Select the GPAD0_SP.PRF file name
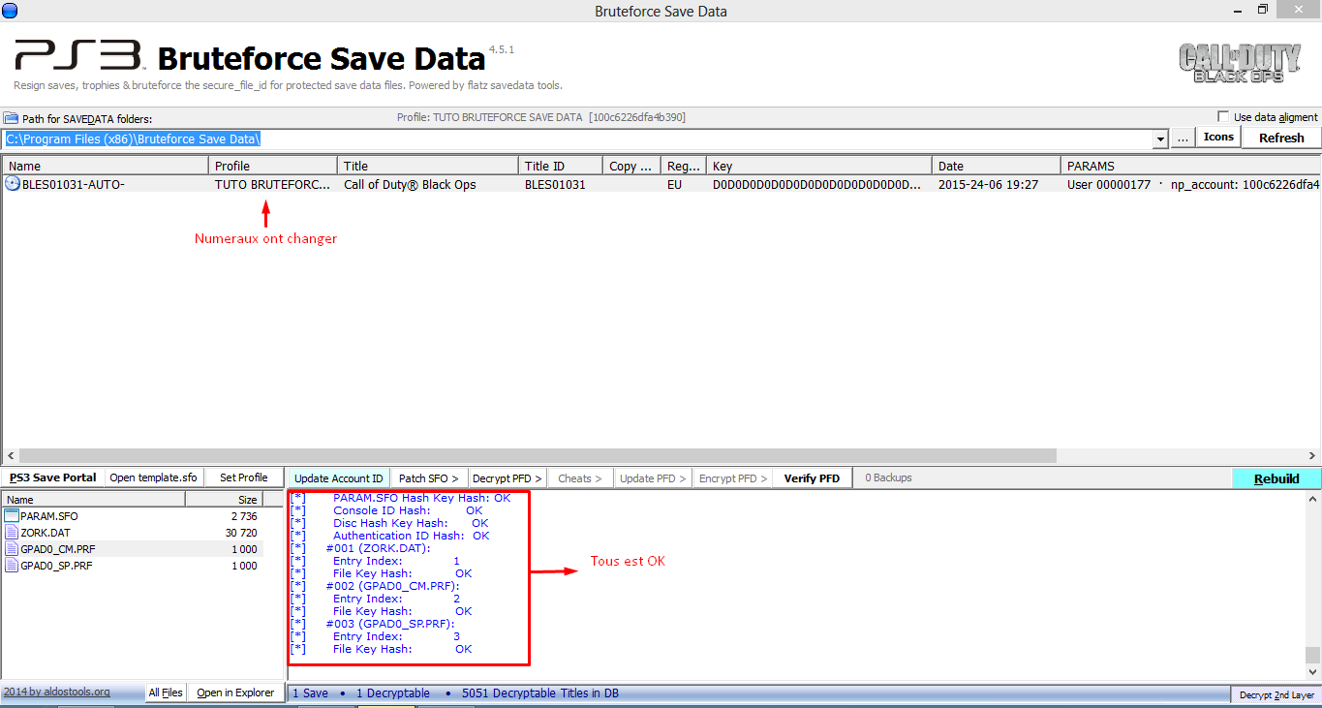 point(57,566)
